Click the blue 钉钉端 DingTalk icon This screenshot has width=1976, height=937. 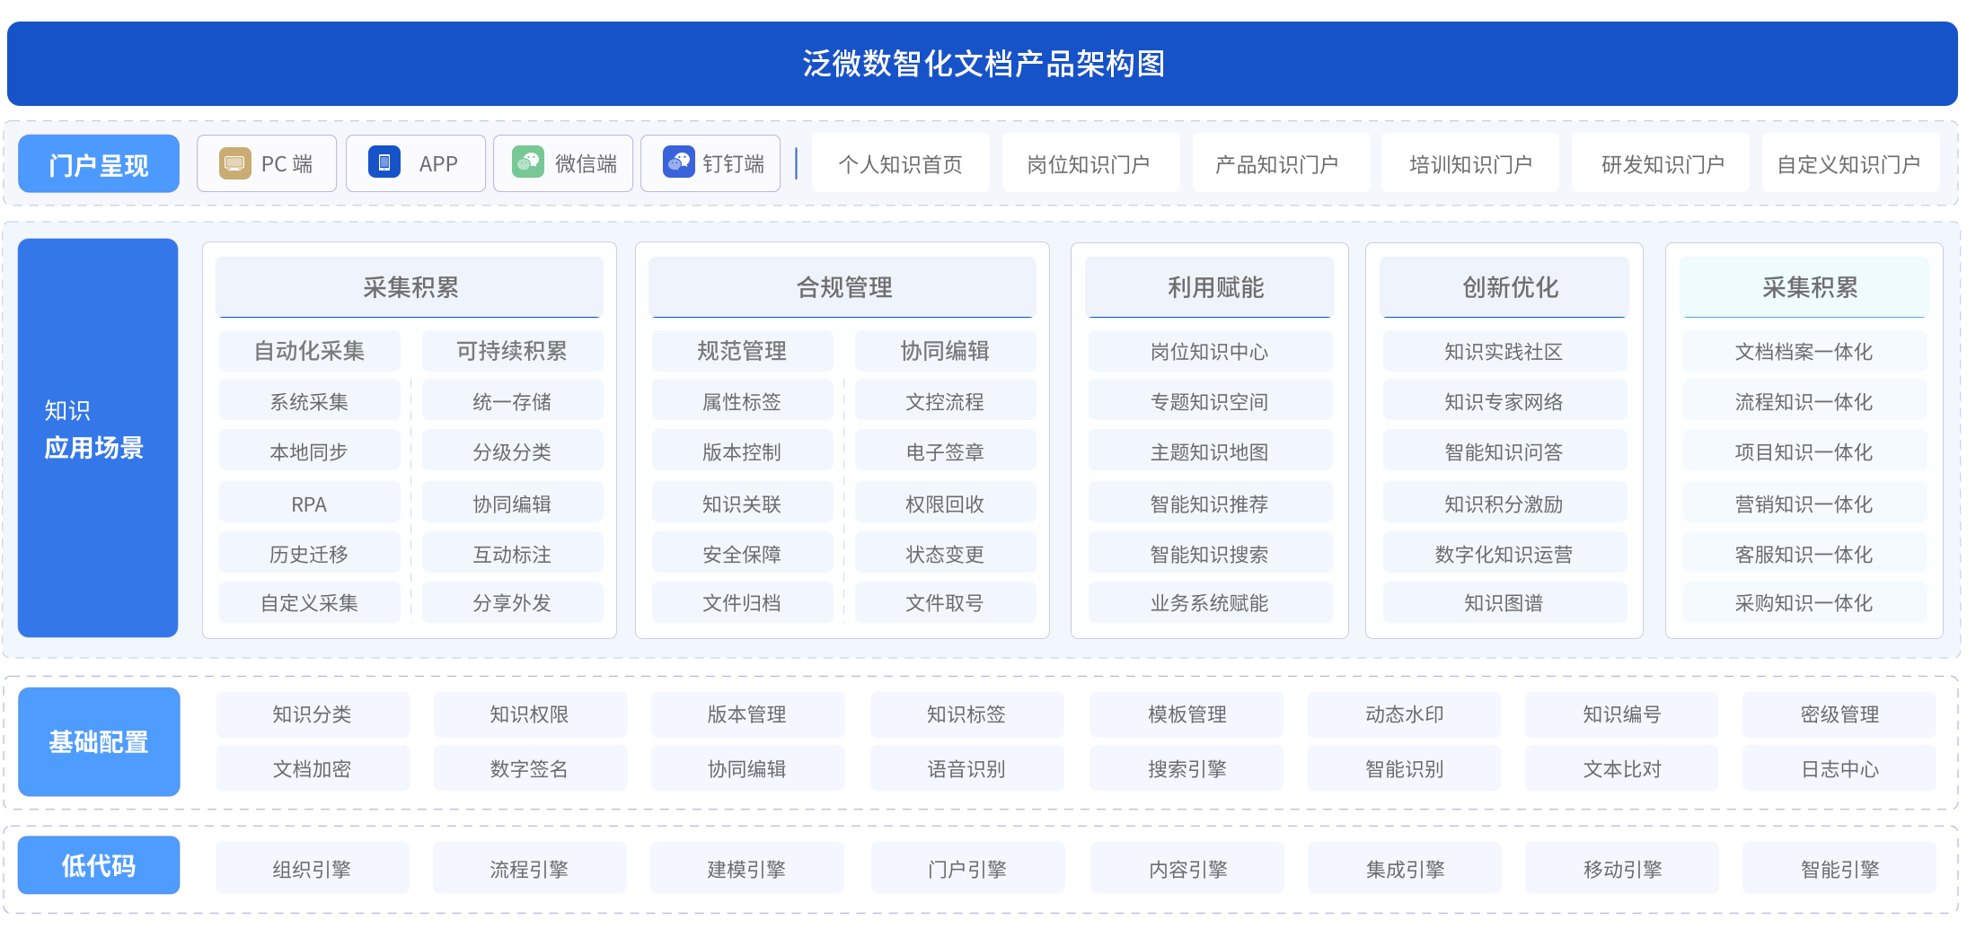click(x=678, y=163)
